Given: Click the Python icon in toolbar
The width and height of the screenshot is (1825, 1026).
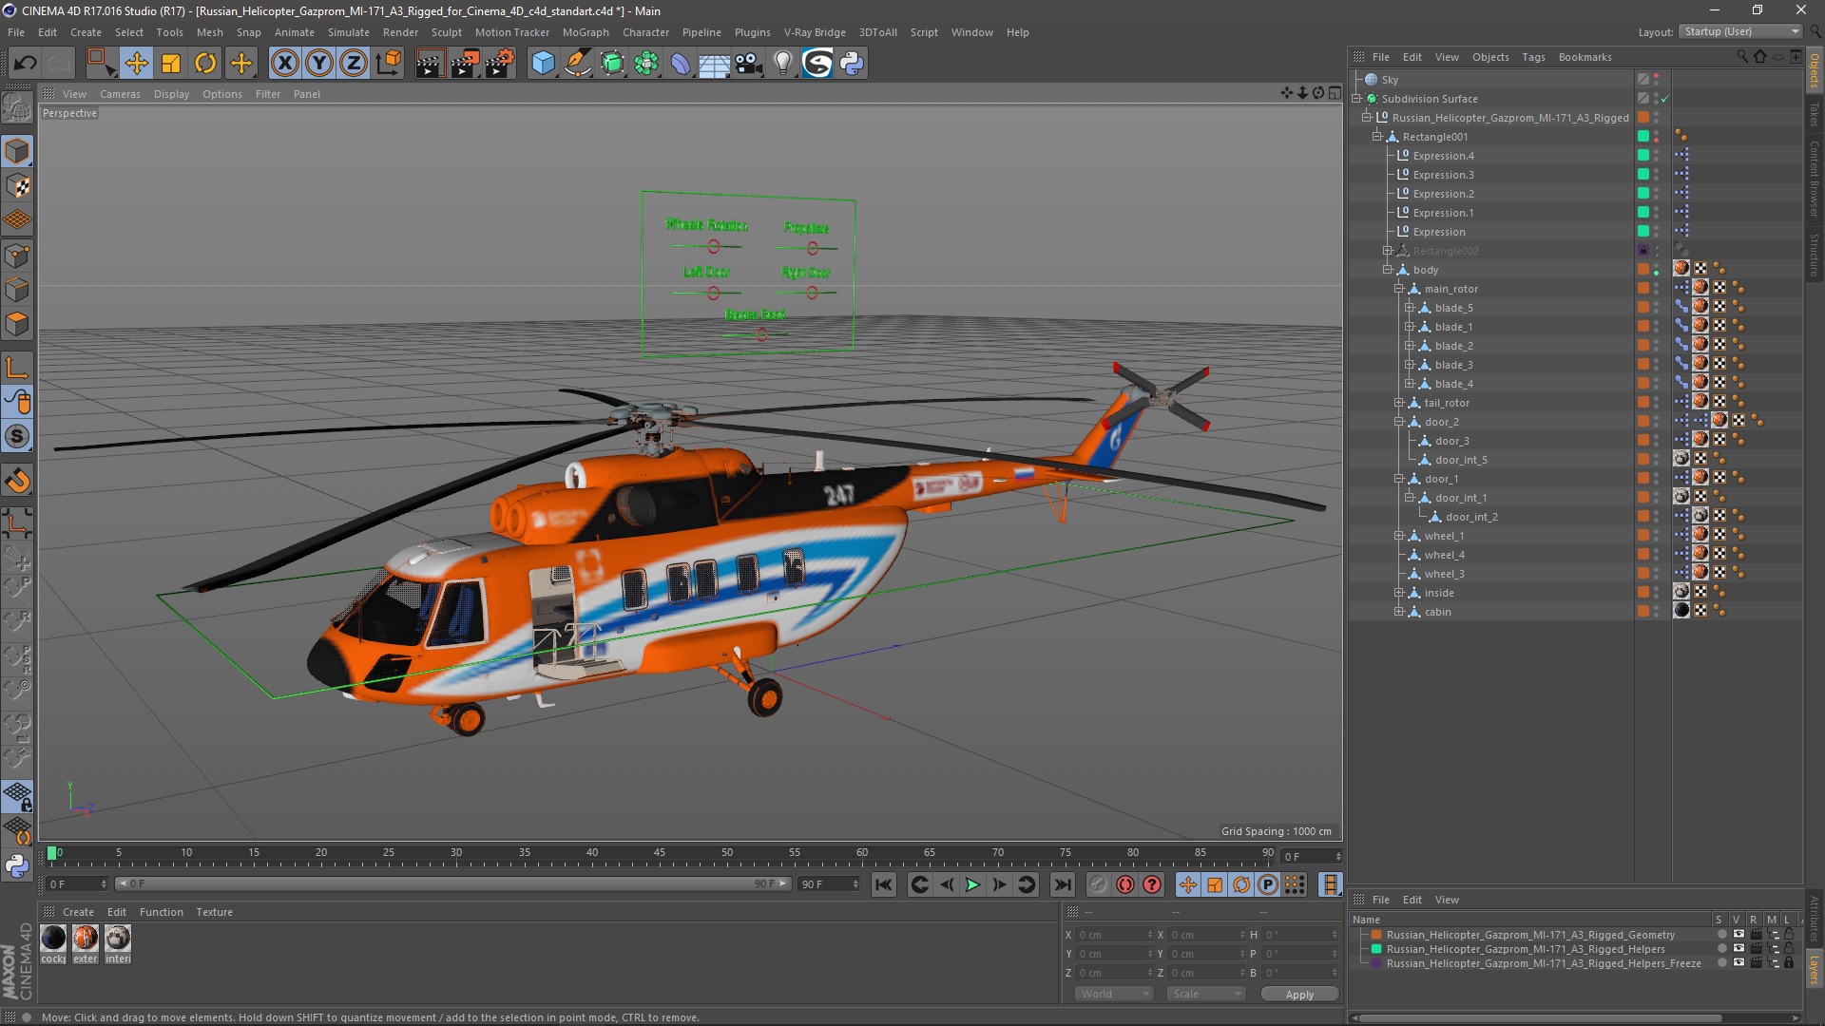Looking at the screenshot, I should pos(852,64).
